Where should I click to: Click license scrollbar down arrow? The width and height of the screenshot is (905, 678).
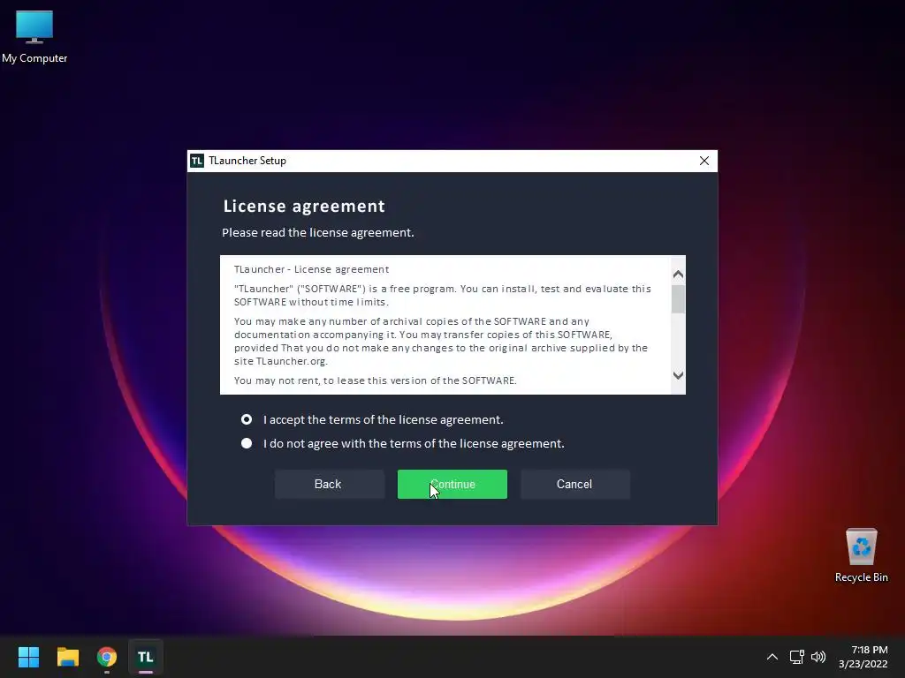coord(678,375)
